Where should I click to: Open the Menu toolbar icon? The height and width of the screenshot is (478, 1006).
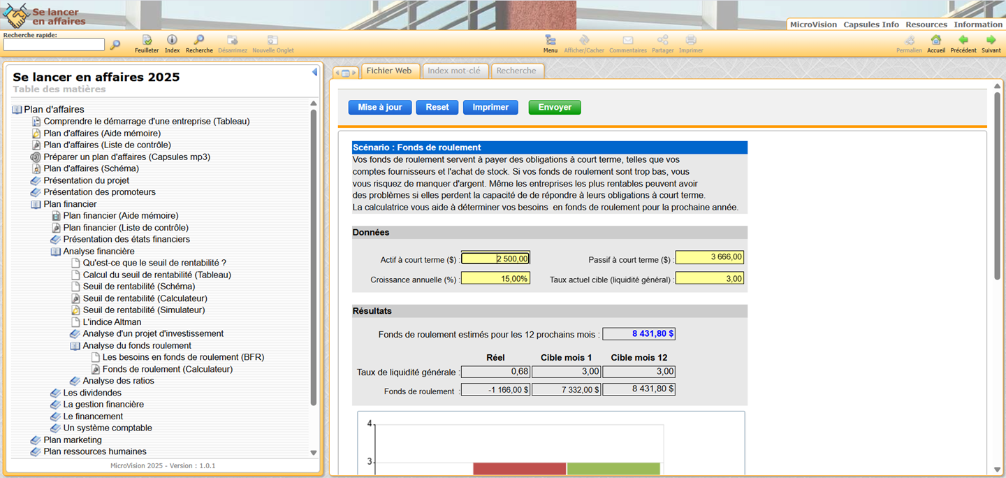(x=551, y=41)
